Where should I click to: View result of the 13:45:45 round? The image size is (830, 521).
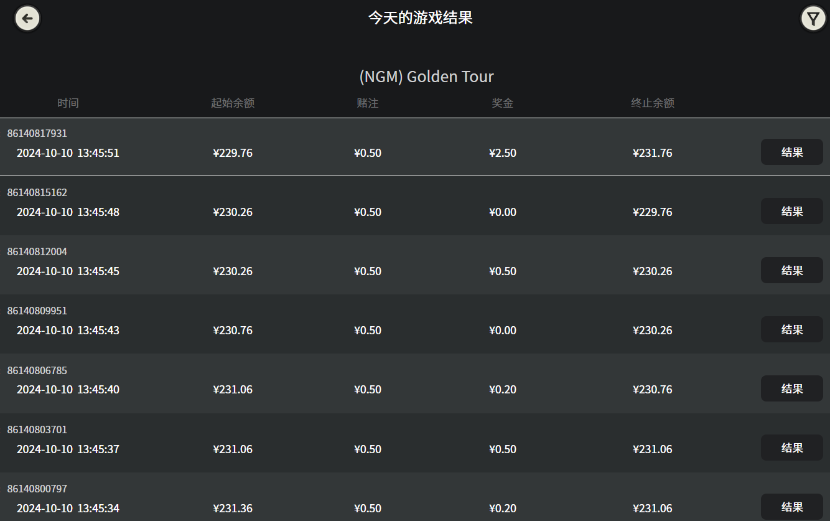[x=791, y=270]
